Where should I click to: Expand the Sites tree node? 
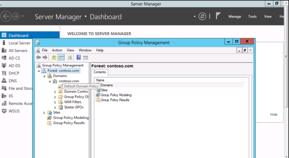tap(44, 113)
